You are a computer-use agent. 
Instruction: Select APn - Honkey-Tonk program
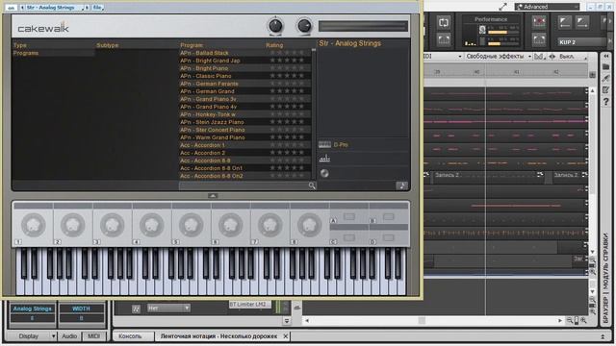pos(245,114)
